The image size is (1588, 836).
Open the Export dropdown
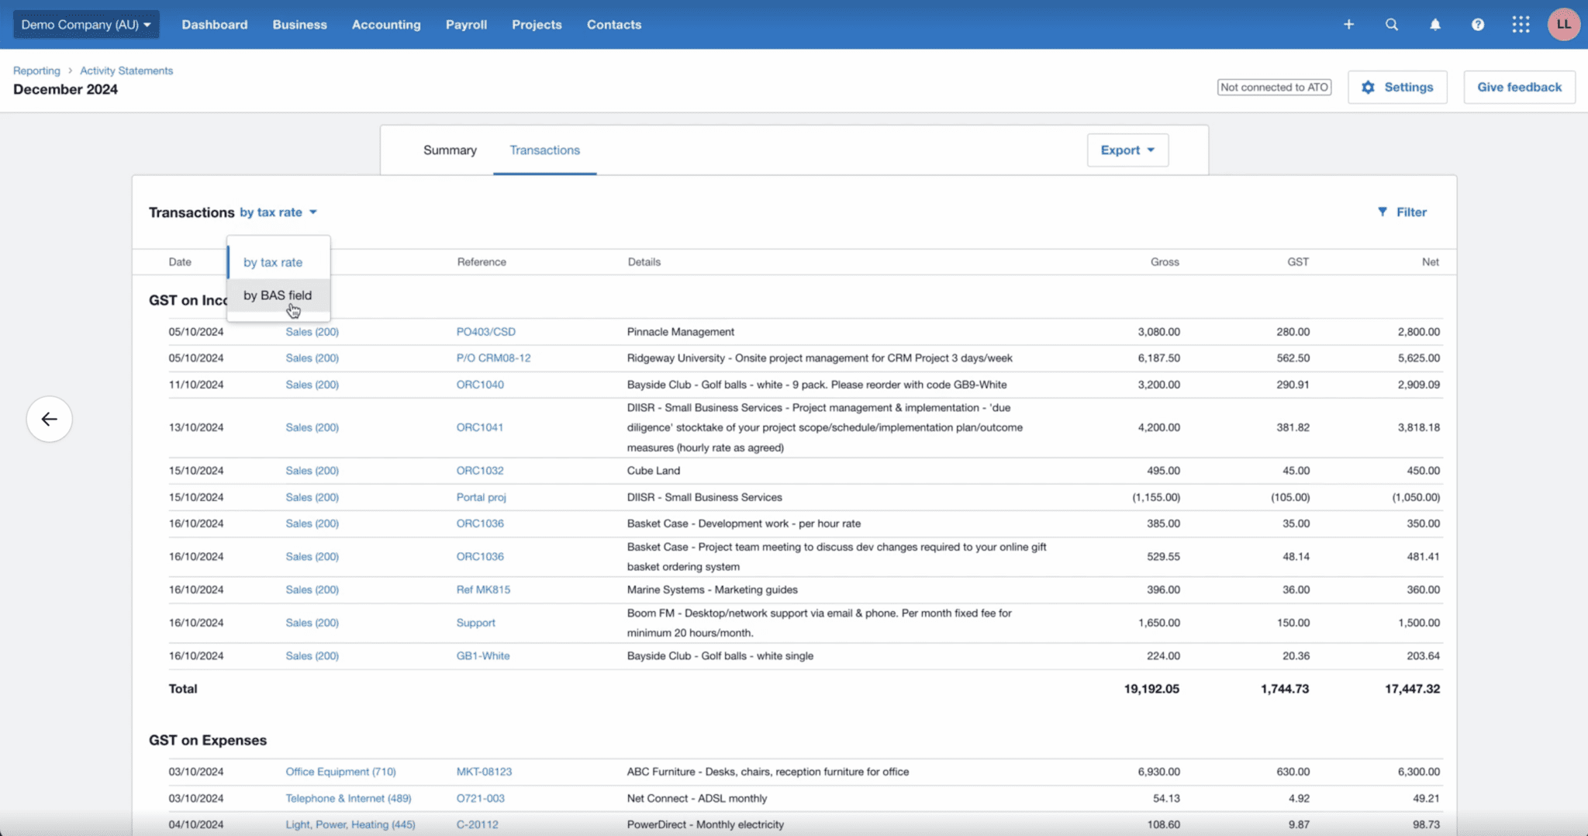[x=1127, y=150]
